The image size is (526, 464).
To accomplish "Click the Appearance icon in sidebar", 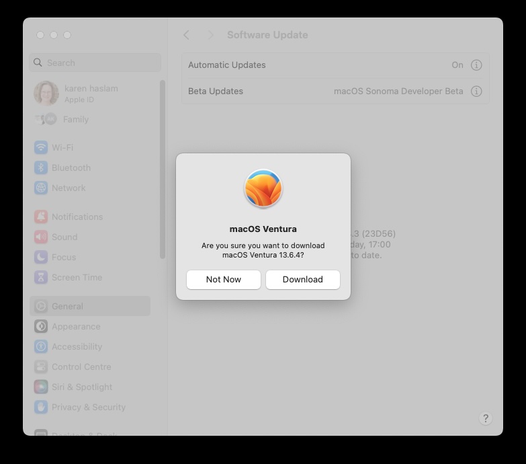I will pyautogui.click(x=40, y=326).
